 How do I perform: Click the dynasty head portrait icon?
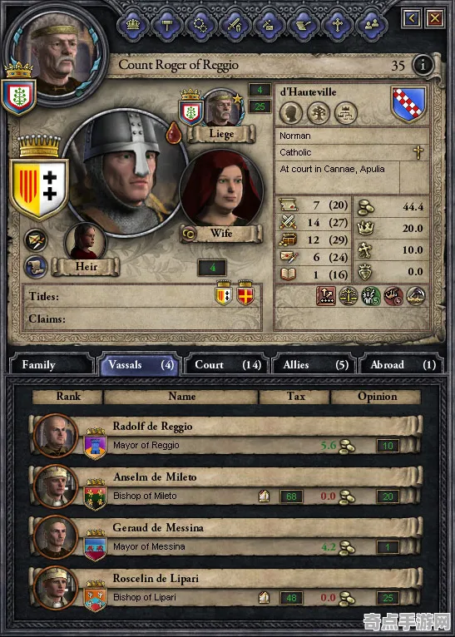click(x=291, y=112)
